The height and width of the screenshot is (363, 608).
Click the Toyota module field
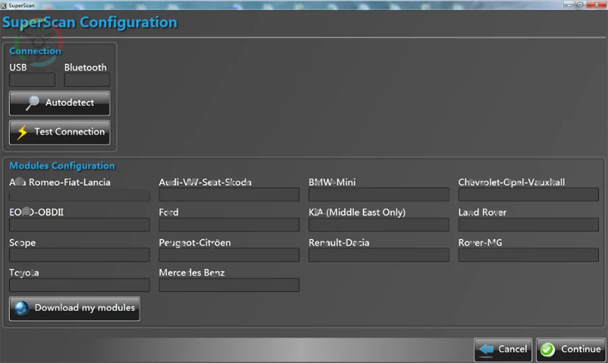(80, 285)
